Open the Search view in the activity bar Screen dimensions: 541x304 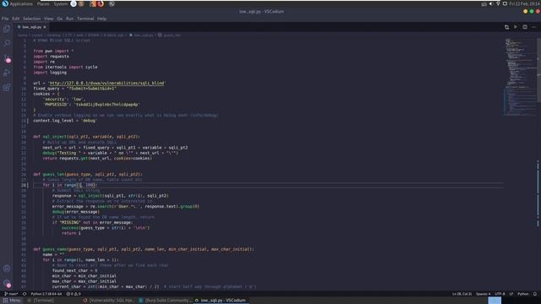[x=7, y=43]
